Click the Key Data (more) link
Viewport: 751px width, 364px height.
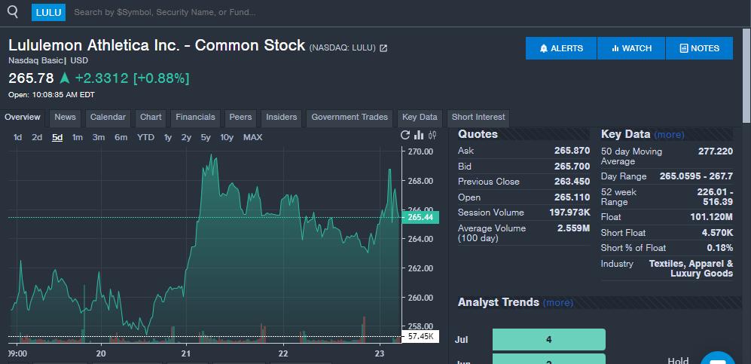[669, 135]
